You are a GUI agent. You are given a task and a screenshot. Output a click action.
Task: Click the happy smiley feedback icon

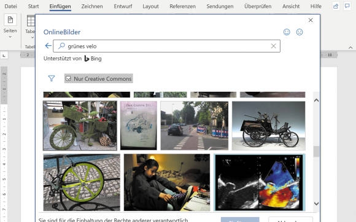tap(287, 32)
